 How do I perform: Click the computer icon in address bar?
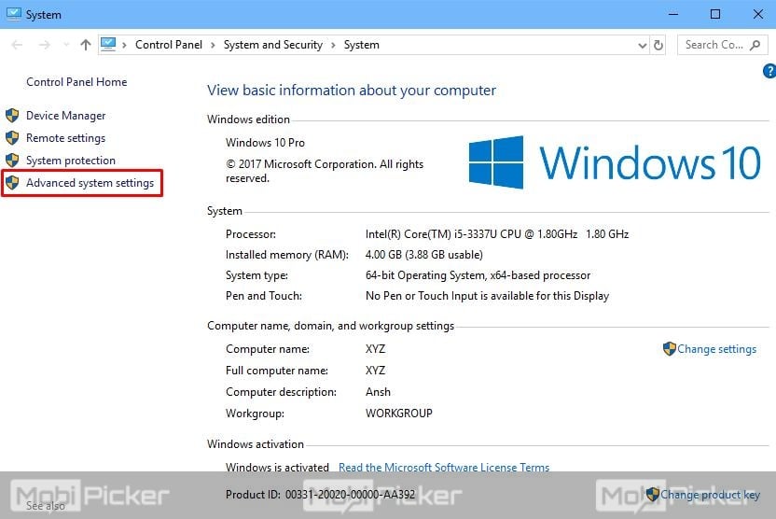tap(108, 45)
